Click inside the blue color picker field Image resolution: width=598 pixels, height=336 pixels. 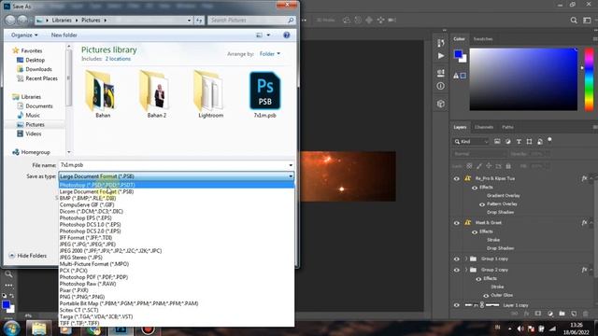pos(523,79)
